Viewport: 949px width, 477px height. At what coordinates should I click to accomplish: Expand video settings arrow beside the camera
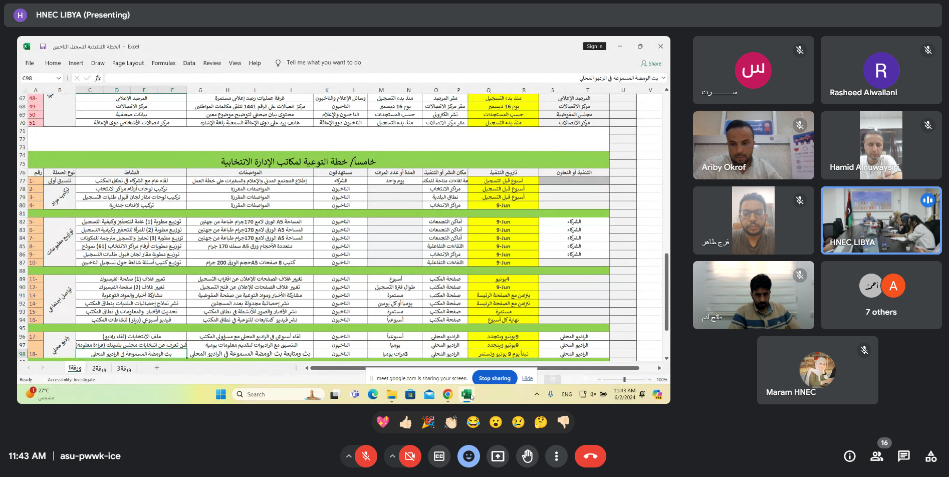(x=392, y=456)
